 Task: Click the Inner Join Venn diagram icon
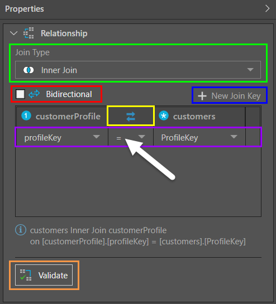28,70
